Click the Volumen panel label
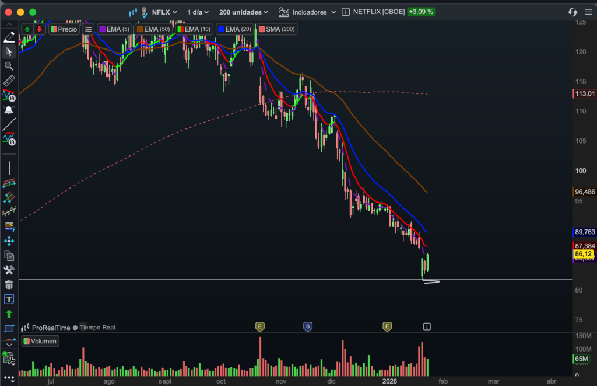The height and width of the screenshot is (386, 597). pyautogui.click(x=40, y=341)
